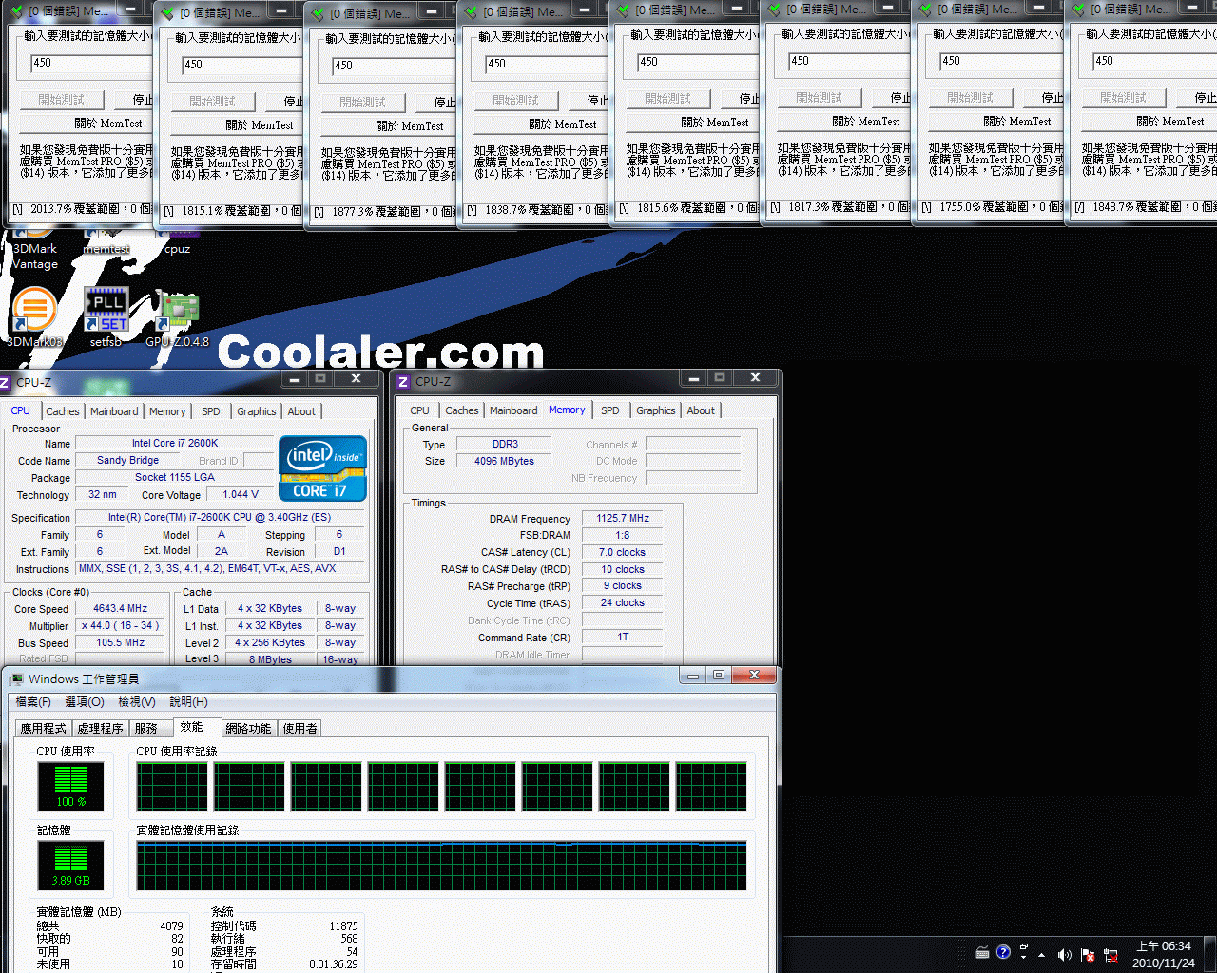Image resolution: width=1217 pixels, height=973 pixels.
Task: Click 停止 button in leftmost MemTest window
Action: 142,100
